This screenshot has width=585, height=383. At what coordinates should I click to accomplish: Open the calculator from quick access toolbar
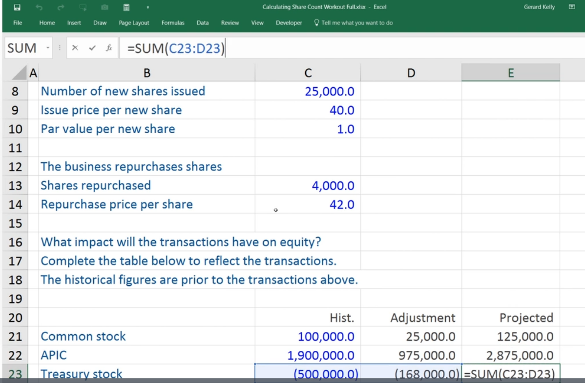point(126,7)
